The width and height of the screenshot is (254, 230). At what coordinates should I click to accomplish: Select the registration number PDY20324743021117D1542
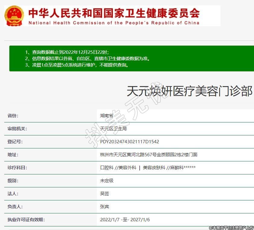[129, 142]
